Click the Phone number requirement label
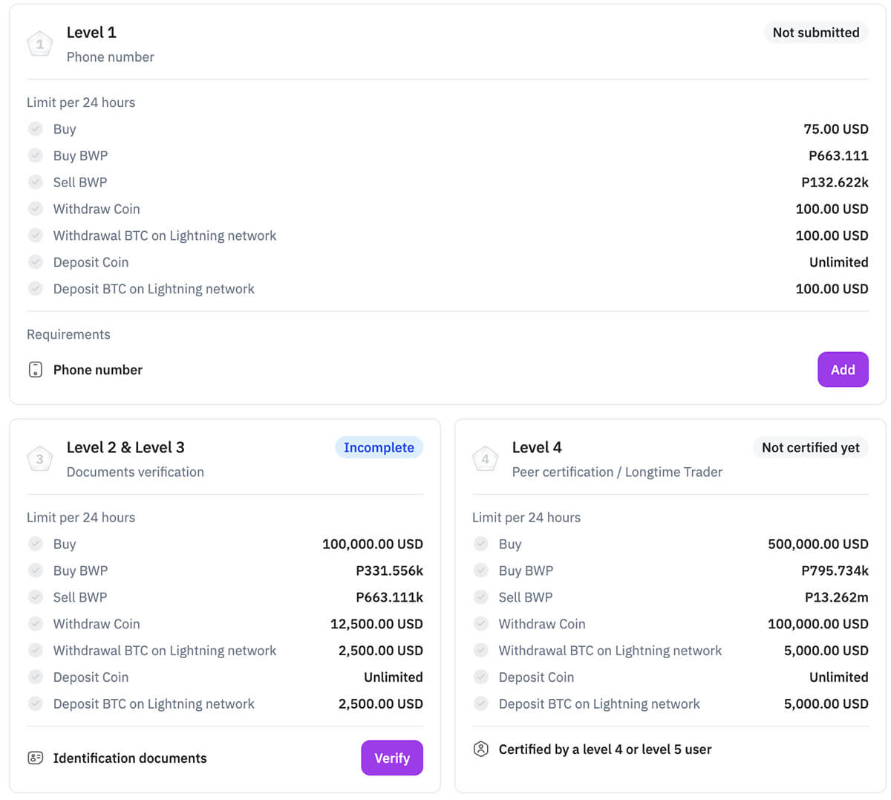The image size is (891, 800). coord(98,370)
